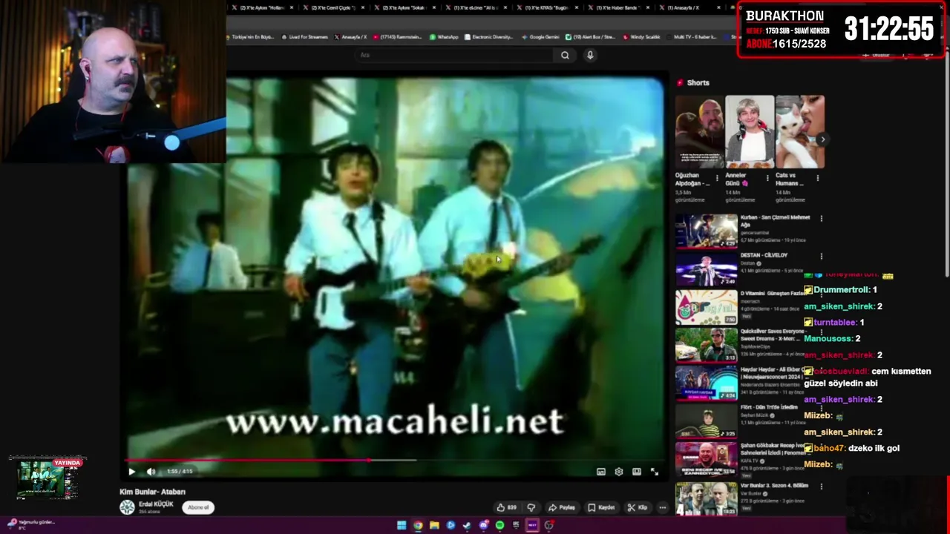950x534 pixels.
Task: Switch to theater mode in the player
Action: pos(636,472)
